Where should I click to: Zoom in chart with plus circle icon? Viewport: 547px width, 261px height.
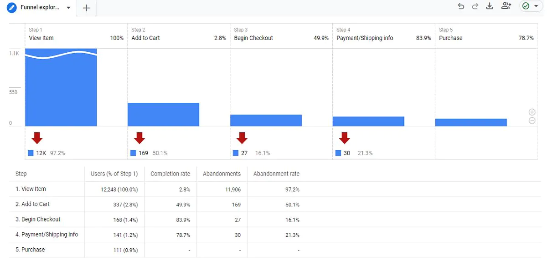tap(532, 112)
